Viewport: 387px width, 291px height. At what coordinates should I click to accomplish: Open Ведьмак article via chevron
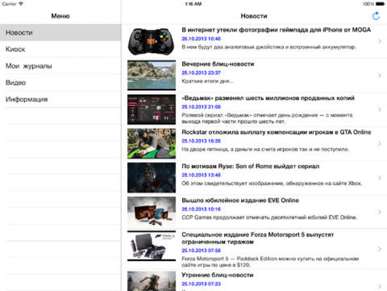(380, 110)
